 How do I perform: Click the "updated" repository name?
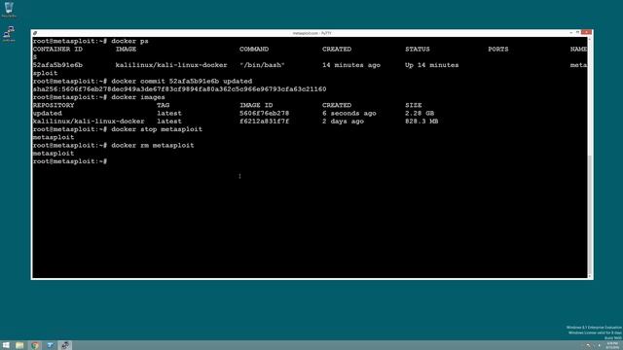(48, 113)
